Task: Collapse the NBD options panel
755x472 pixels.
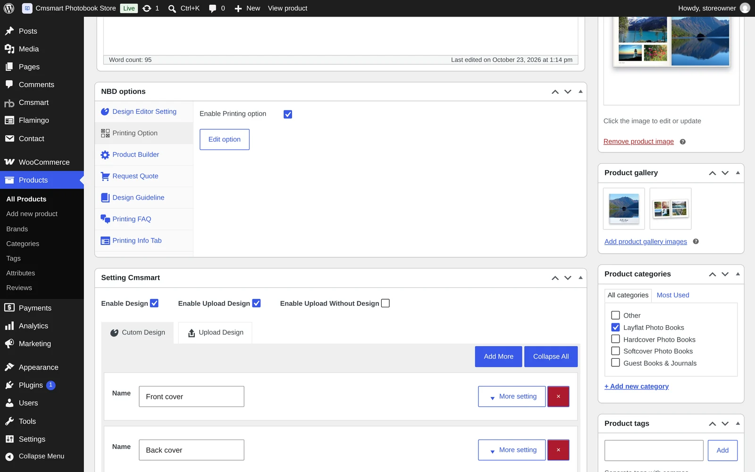Action: pyautogui.click(x=580, y=92)
